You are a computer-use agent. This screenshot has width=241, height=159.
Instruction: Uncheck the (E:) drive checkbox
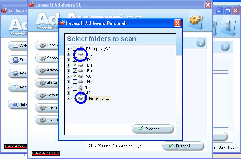pyautogui.click(x=75, y=65)
